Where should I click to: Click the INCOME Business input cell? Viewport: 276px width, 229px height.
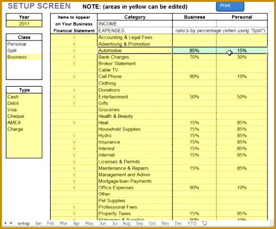(x=194, y=24)
